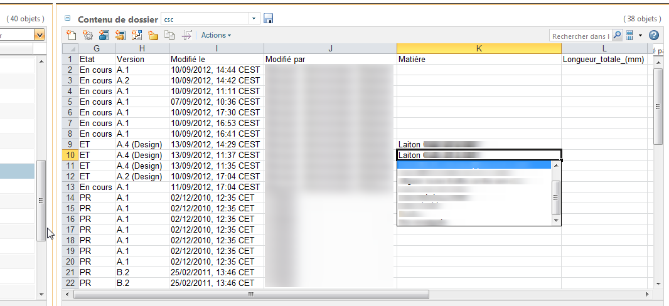Create a new folder via toolbar icon
Viewport: 669px width, 306px height.
(153, 35)
